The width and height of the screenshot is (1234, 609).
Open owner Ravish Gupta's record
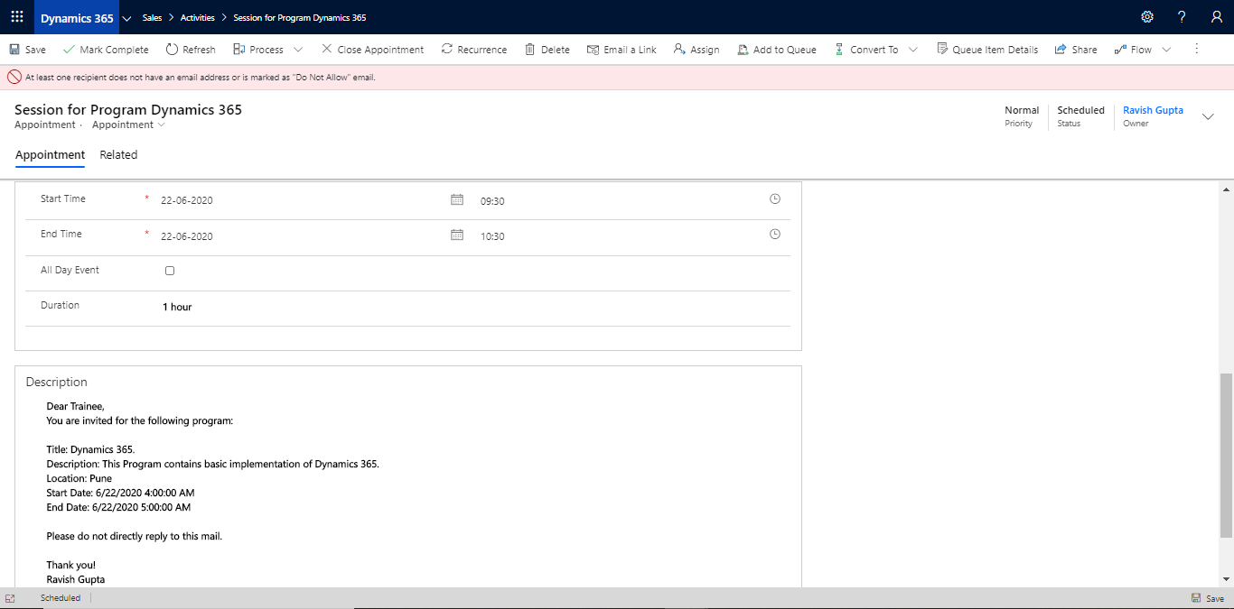[1153, 109]
